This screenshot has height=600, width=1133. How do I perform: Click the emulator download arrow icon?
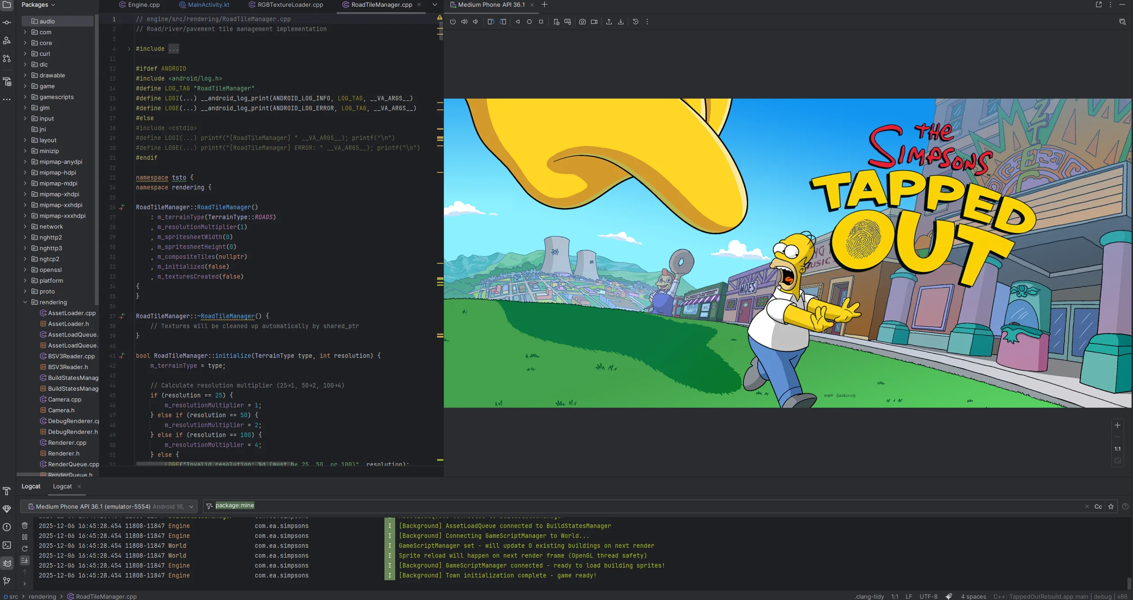click(x=621, y=22)
